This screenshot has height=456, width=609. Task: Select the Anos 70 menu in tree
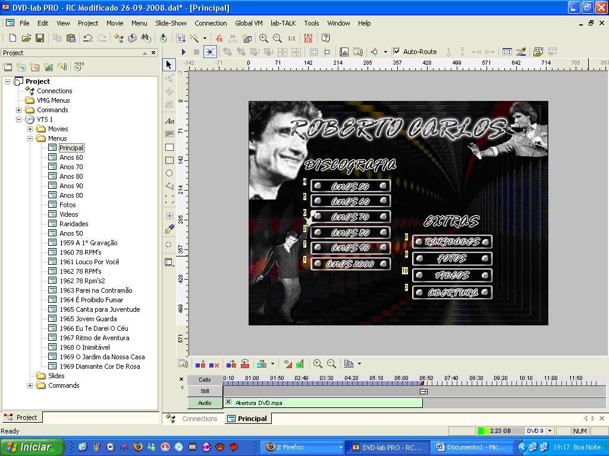(71, 167)
